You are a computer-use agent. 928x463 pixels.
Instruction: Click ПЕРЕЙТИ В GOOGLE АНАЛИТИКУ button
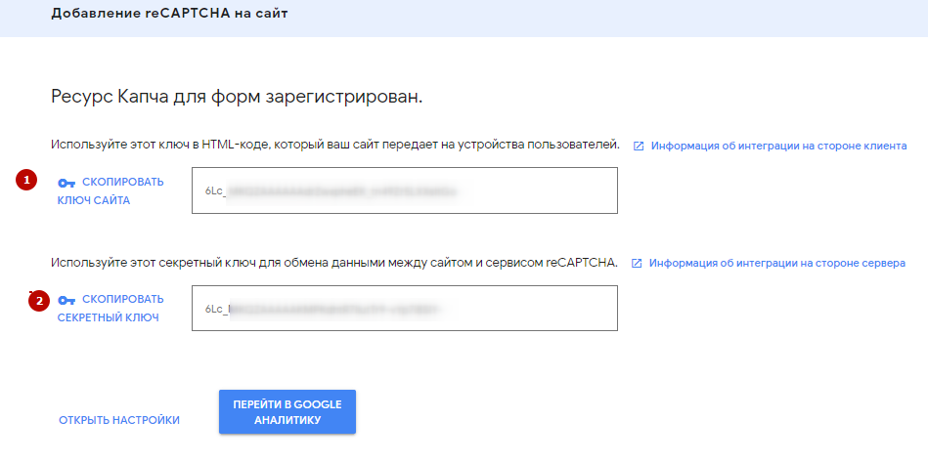[x=287, y=412]
